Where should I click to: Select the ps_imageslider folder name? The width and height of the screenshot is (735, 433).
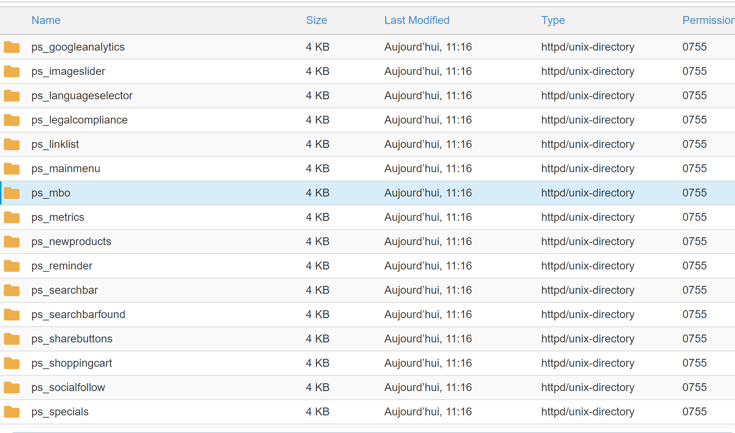(x=68, y=71)
